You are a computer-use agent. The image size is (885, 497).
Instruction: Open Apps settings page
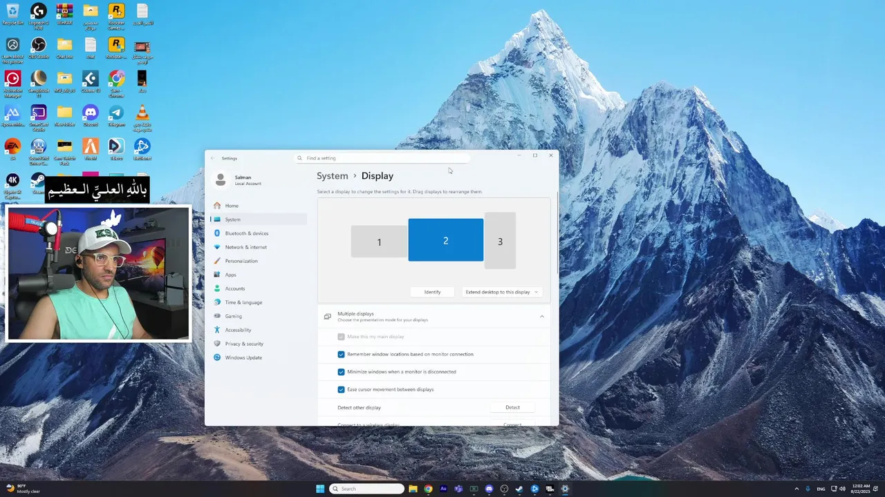tap(259, 275)
